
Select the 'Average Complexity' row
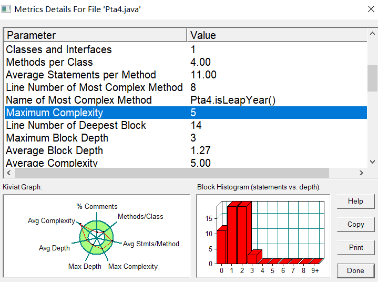coord(186,163)
